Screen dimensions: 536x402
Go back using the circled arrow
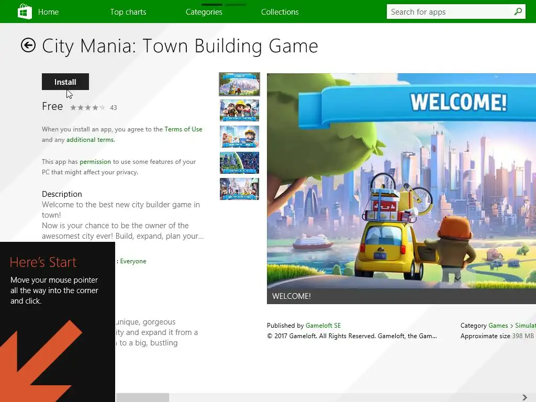click(x=28, y=45)
